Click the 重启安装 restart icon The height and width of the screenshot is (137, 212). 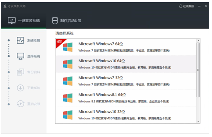tap(20, 104)
